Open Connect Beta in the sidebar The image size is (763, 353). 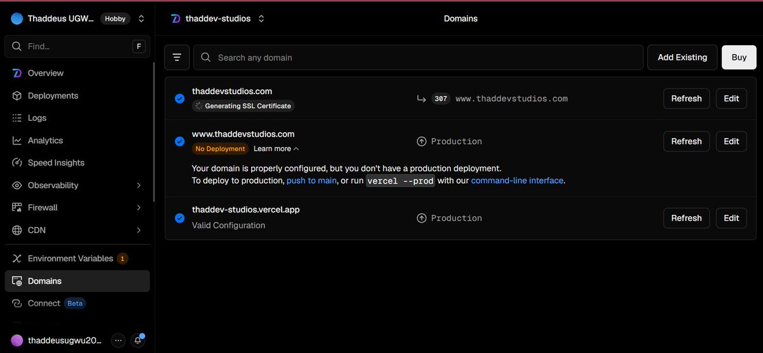coord(77,303)
